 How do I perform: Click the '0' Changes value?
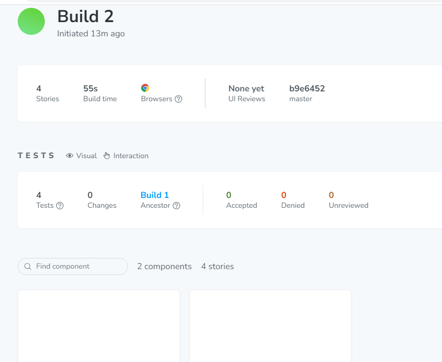coord(90,195)
